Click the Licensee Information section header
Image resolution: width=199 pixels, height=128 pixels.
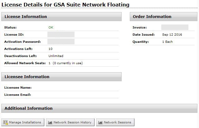point(61,77)
